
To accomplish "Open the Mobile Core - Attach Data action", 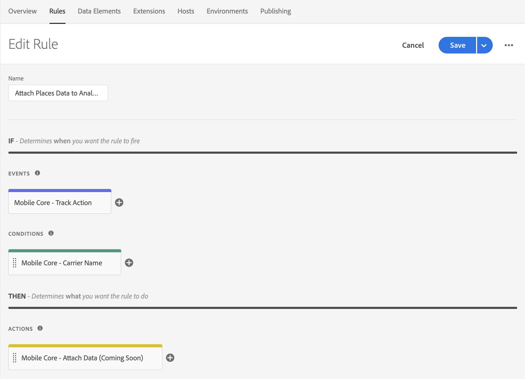I will click(x=82, y=358).
